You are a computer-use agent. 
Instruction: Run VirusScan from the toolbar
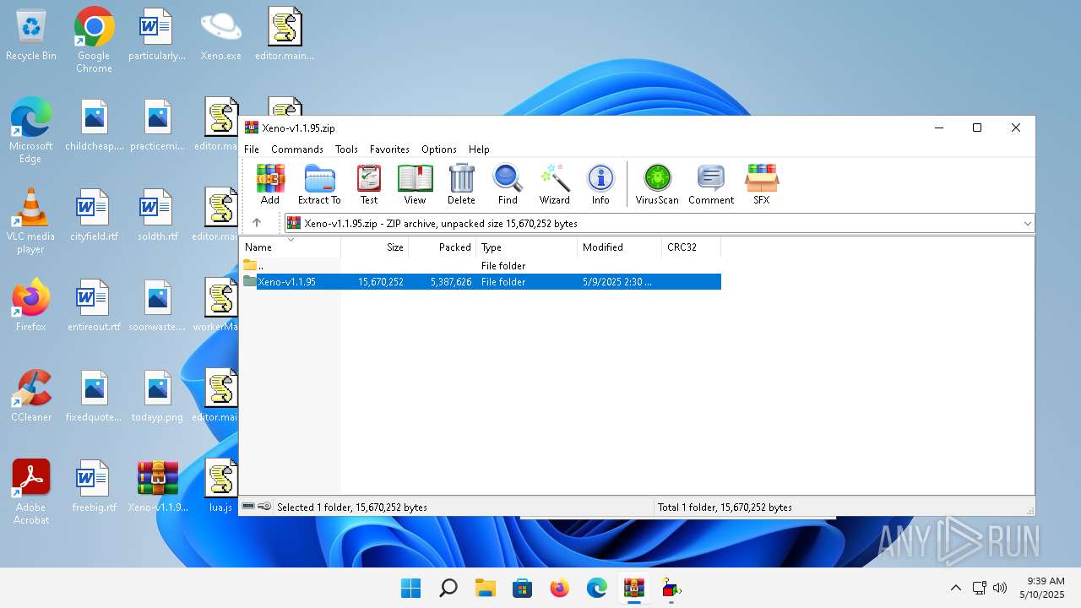657,184
